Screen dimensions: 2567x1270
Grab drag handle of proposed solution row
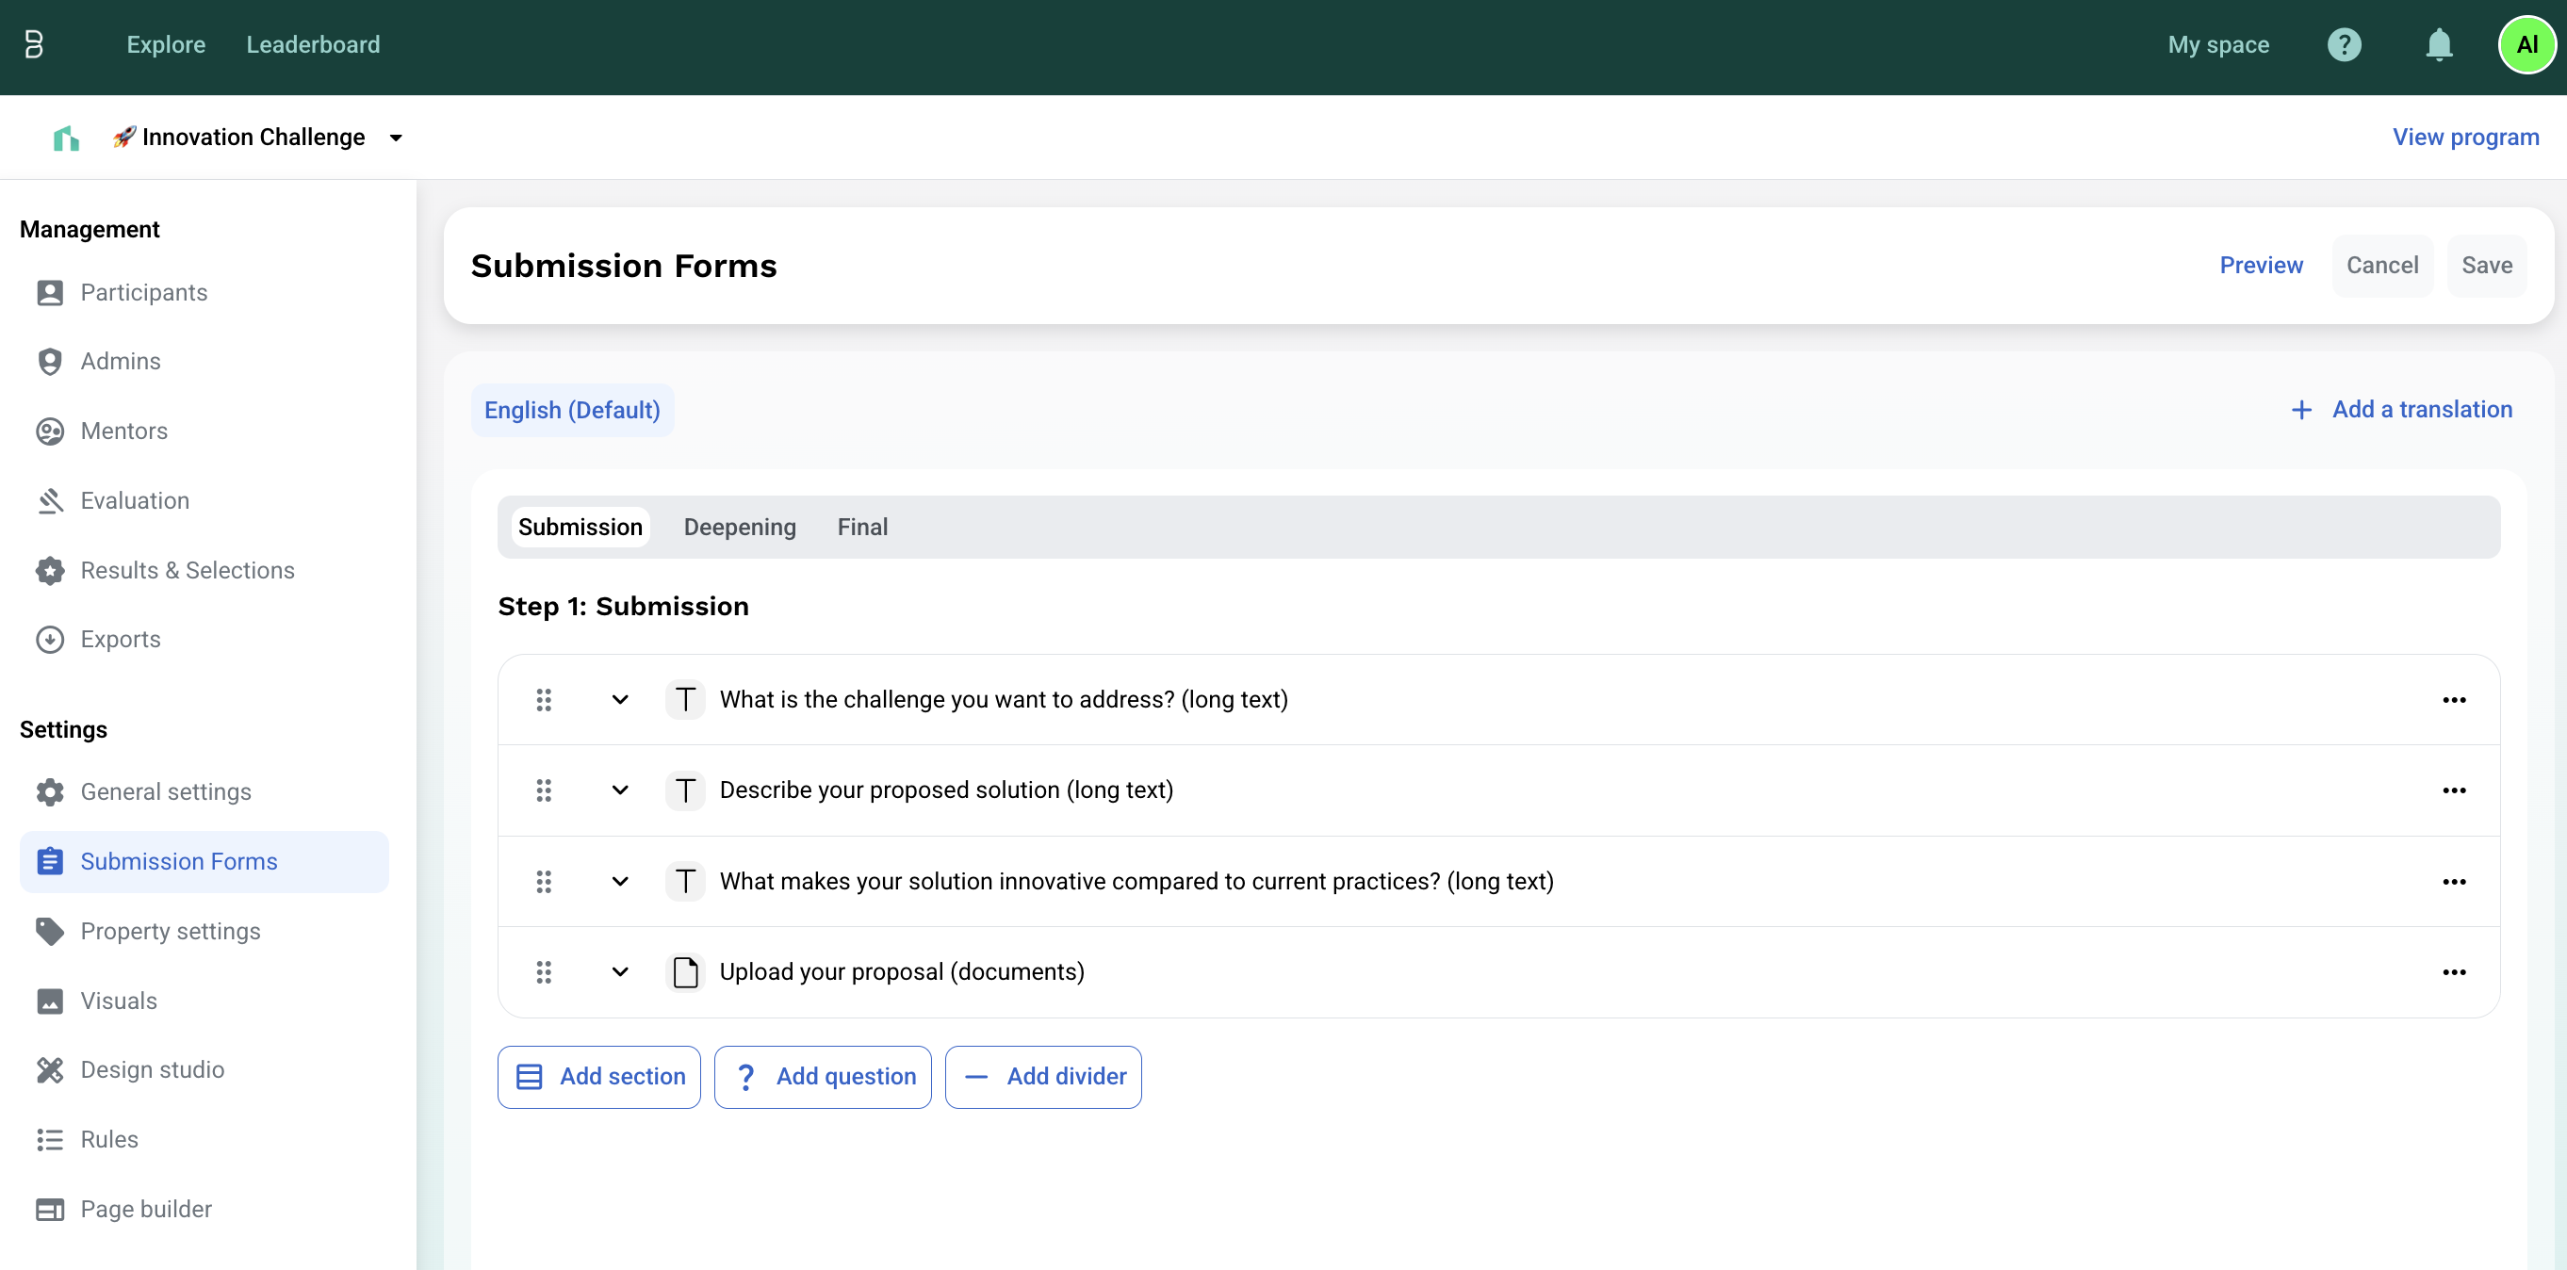pos(544,790)
